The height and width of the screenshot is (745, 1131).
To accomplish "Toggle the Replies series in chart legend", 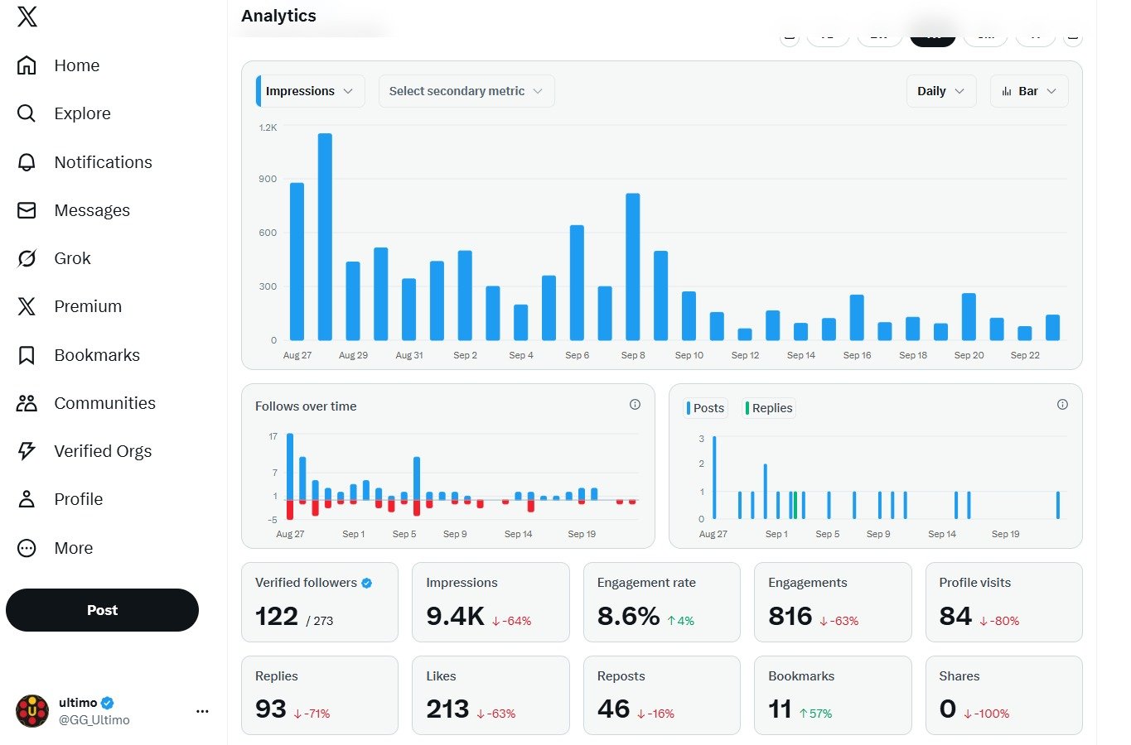I will click(x=769, y=408).
